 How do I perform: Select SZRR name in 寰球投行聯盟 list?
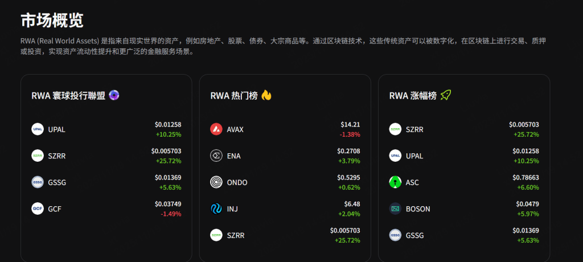click(57, 156)
